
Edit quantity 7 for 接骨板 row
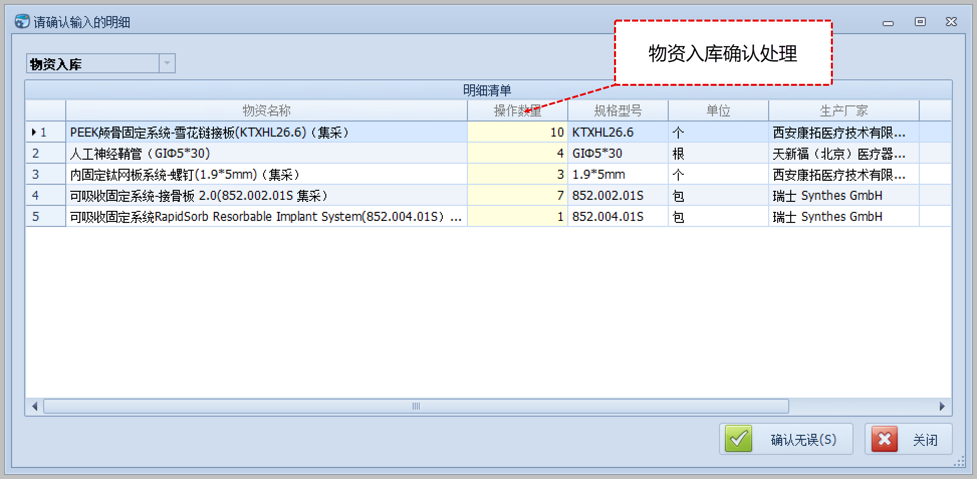tap(518, 195)
